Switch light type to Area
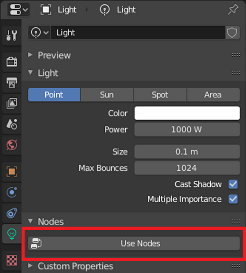The height and width of the screenshot is (273, 246). coord(213,95)
